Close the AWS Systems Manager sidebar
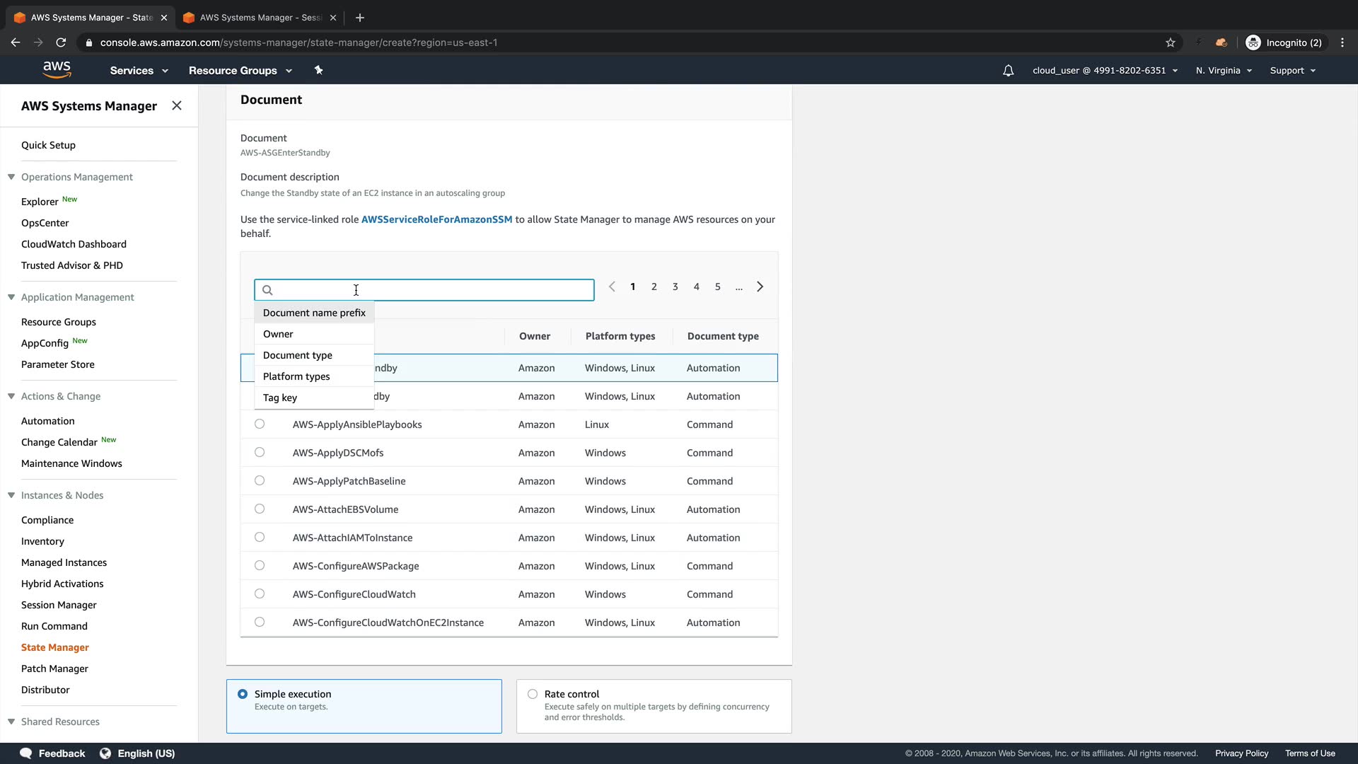Screen dimensions: 1358x764 [x=177, y=105]
